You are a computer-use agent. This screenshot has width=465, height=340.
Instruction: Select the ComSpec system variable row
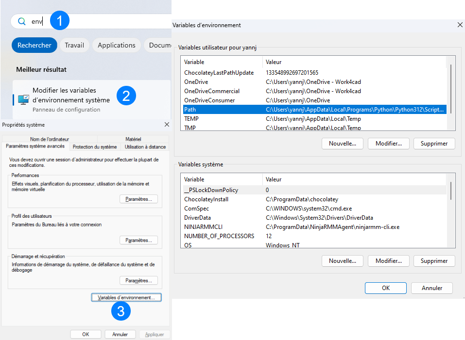[313, 209]
